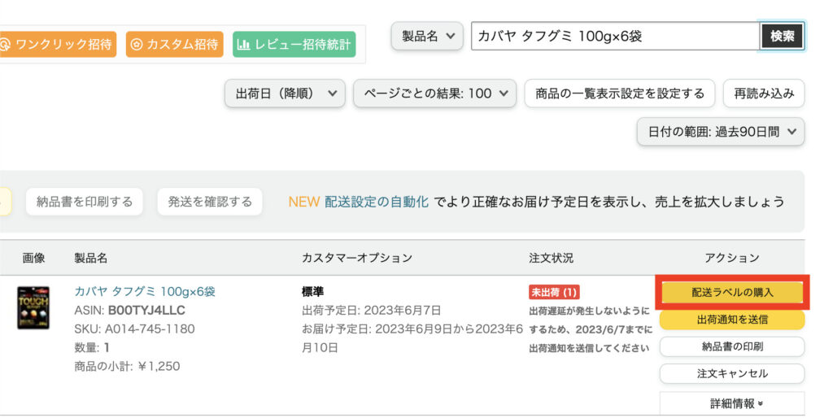Click the product name search field

[x=615, y=36]
